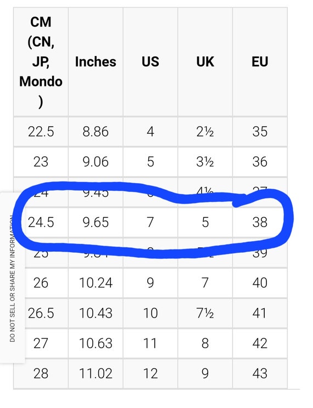This screenshot has height=408, width=313.
Task: Click the UK 3½ size cell
Action: coord(205,162)
